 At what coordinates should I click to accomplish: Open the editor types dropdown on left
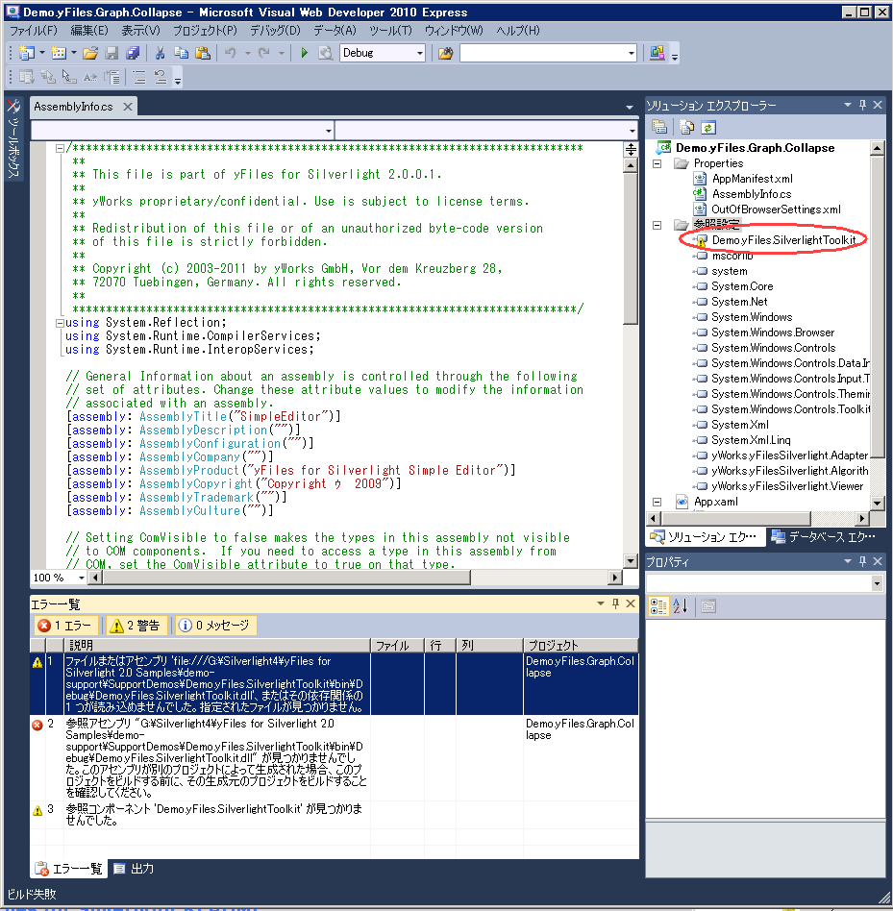329,131
